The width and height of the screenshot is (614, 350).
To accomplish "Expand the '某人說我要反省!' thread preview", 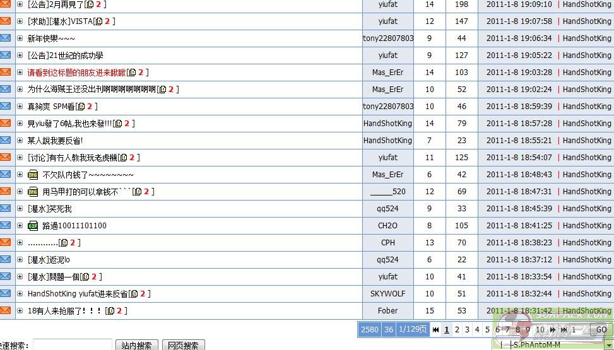I will (x=20, y=141).
